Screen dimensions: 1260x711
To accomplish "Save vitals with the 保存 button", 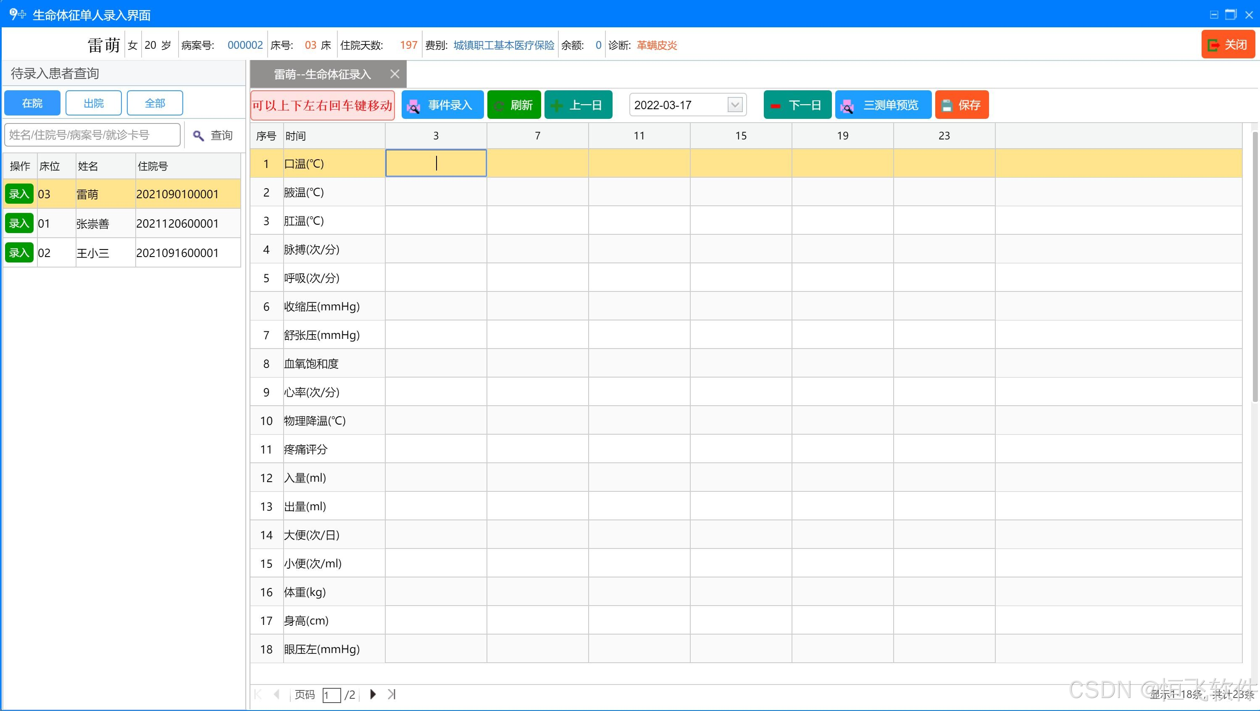I will tap(961, 105).
